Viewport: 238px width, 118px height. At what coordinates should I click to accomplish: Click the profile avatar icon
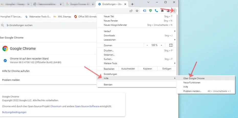click(x=168, y=11)
